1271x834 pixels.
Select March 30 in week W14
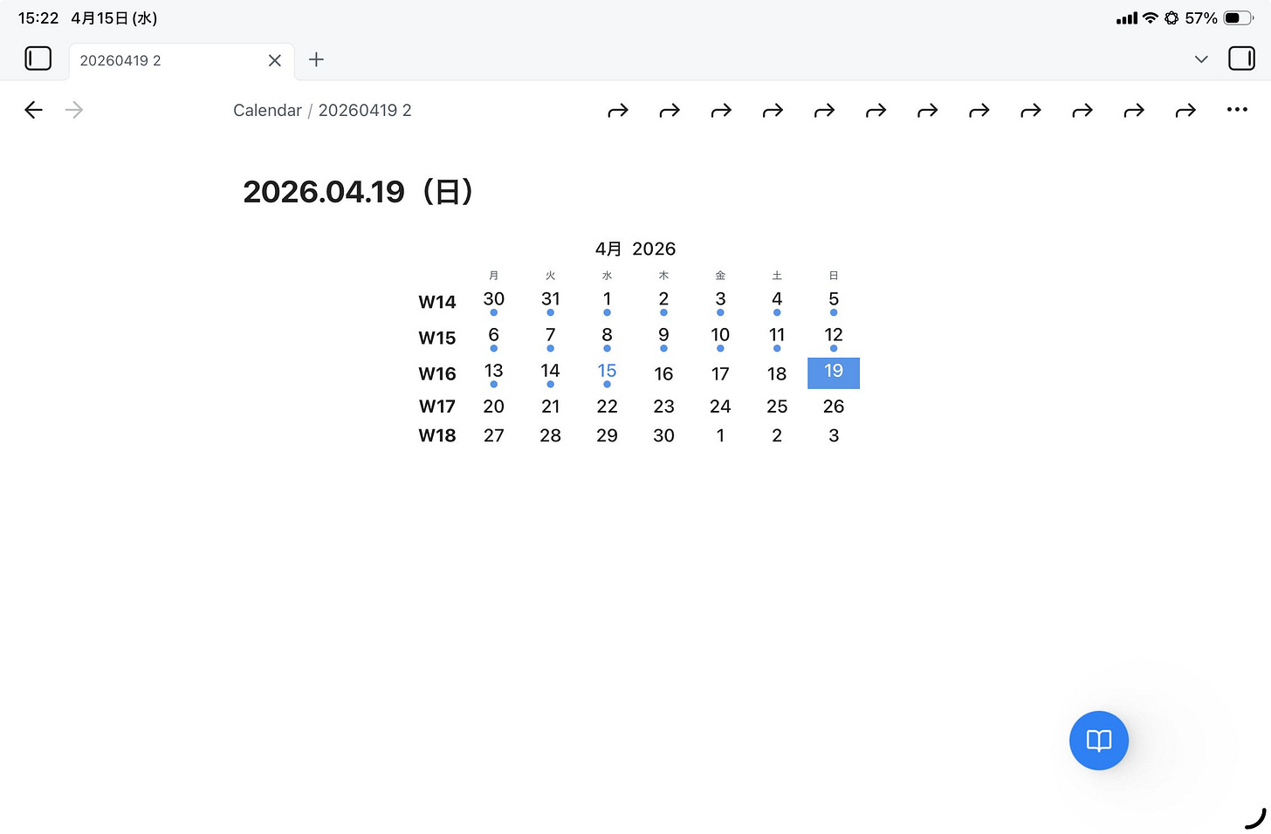click(x=494, y=302)
